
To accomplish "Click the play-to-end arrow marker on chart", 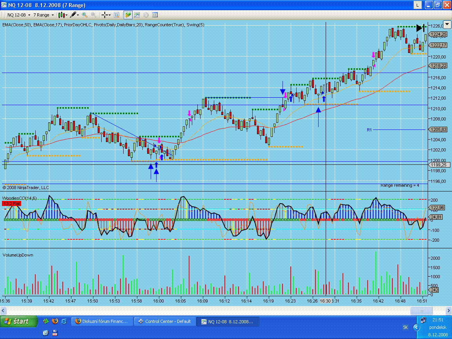I will click(421, 28).
